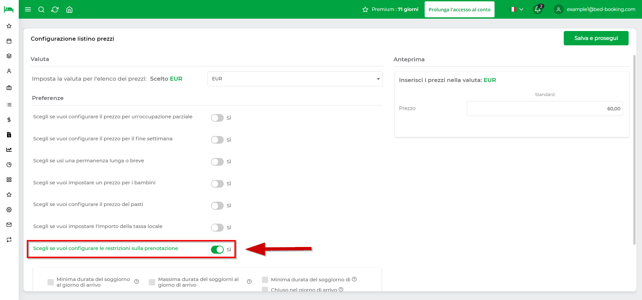Open the line chart statistics icon
Screen dimensions: 642x300
click(x=9, y=150)
